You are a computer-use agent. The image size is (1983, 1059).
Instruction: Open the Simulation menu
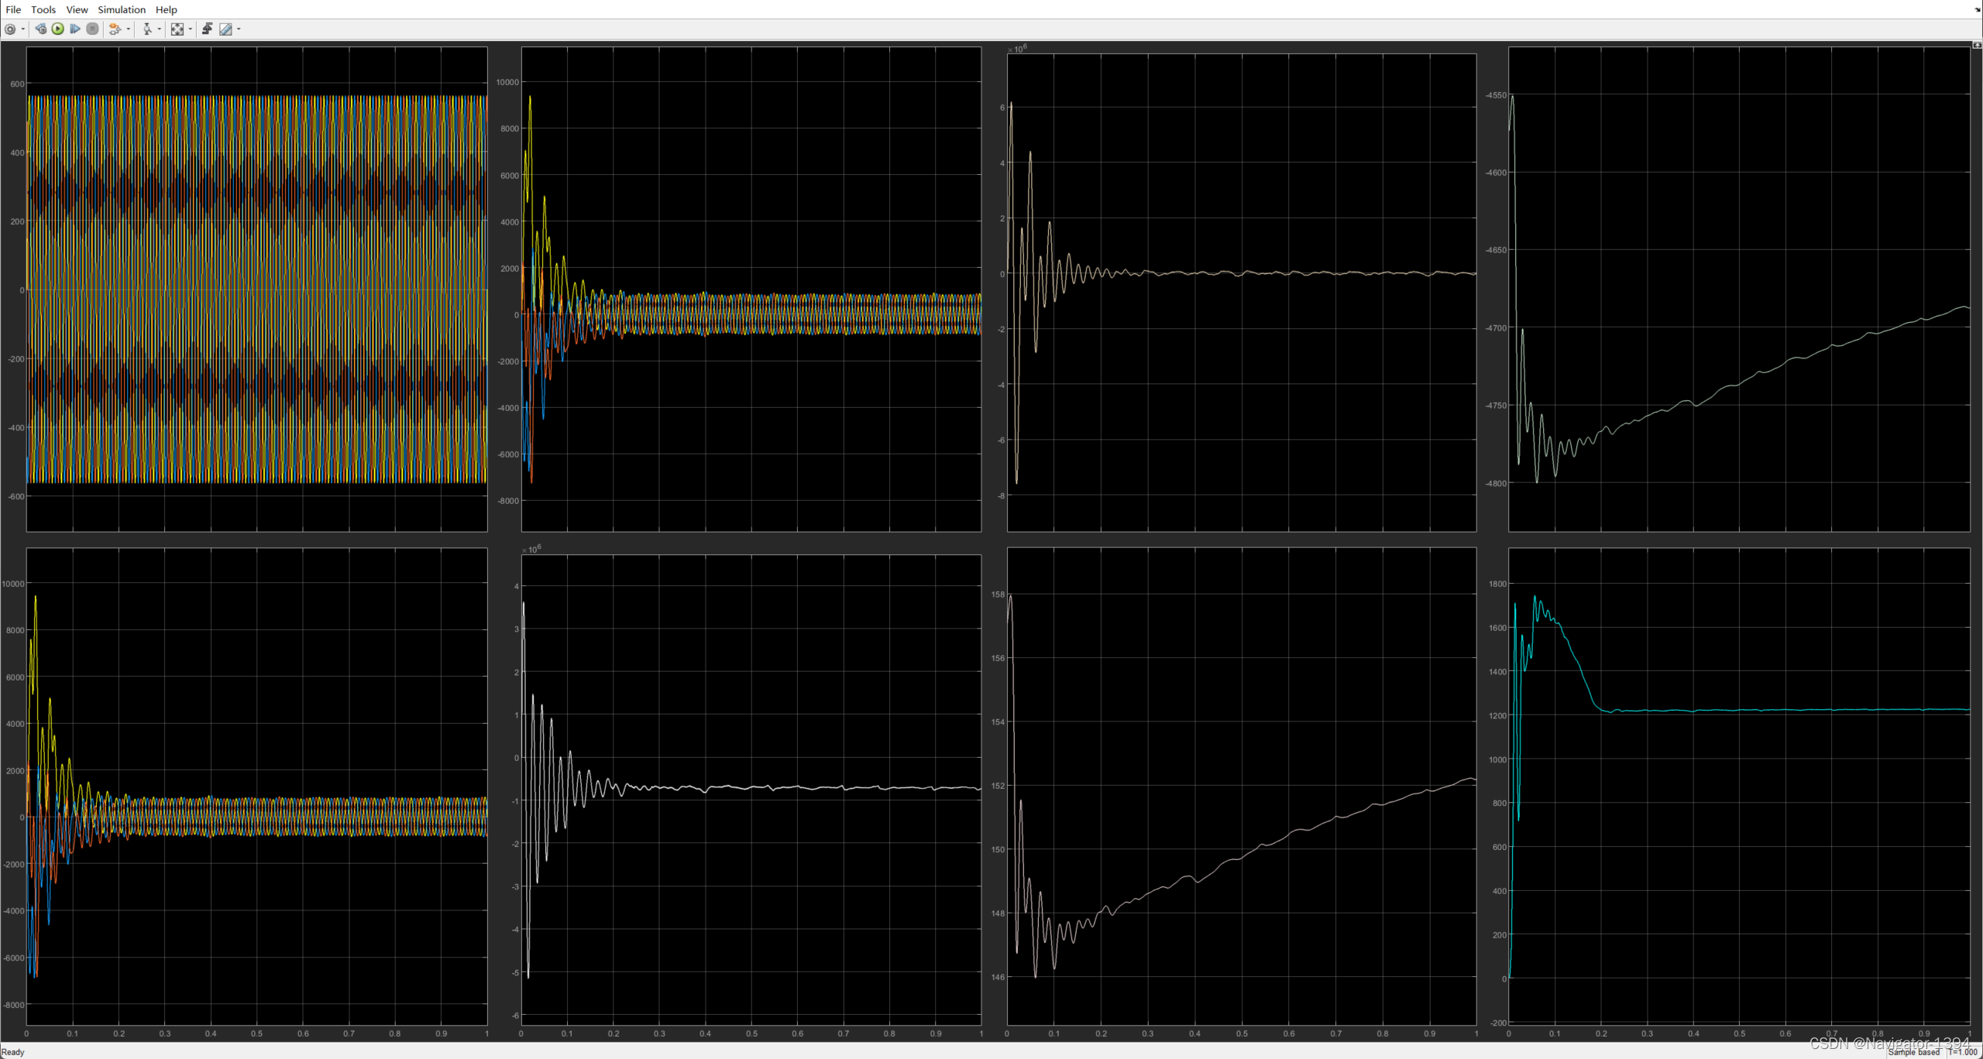coord(122,9)
